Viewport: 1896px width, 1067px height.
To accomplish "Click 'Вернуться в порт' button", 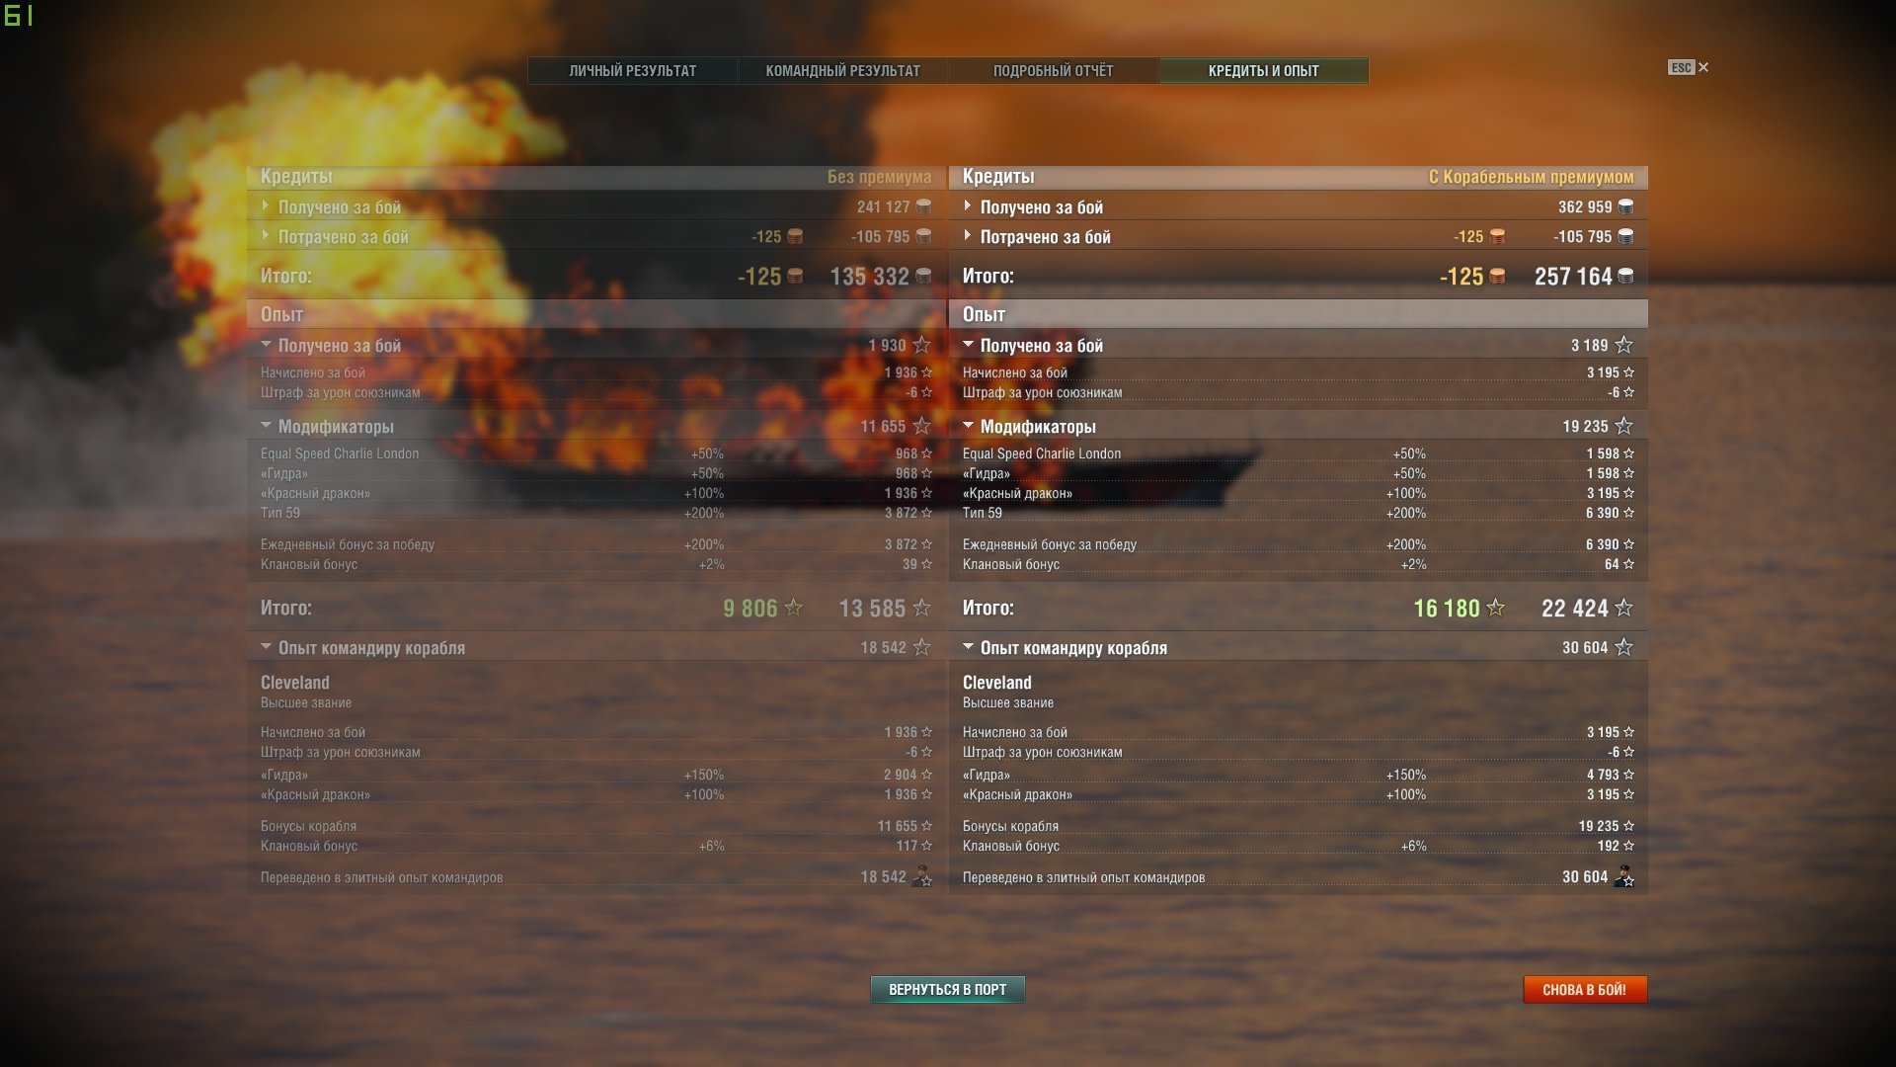I will (948, 989).
